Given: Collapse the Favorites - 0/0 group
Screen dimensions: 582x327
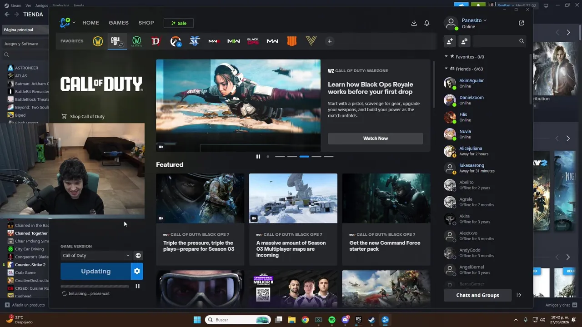Looking at the screenshot, I should click(446, 57).
